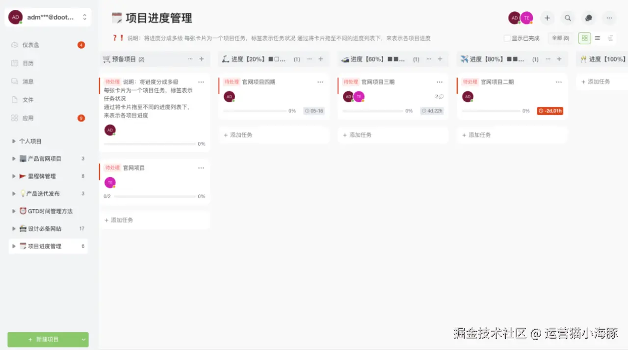The image size is (628, 350).
Task: Expand the 设计必备网站 tree arrow
Action: point(14,229)
